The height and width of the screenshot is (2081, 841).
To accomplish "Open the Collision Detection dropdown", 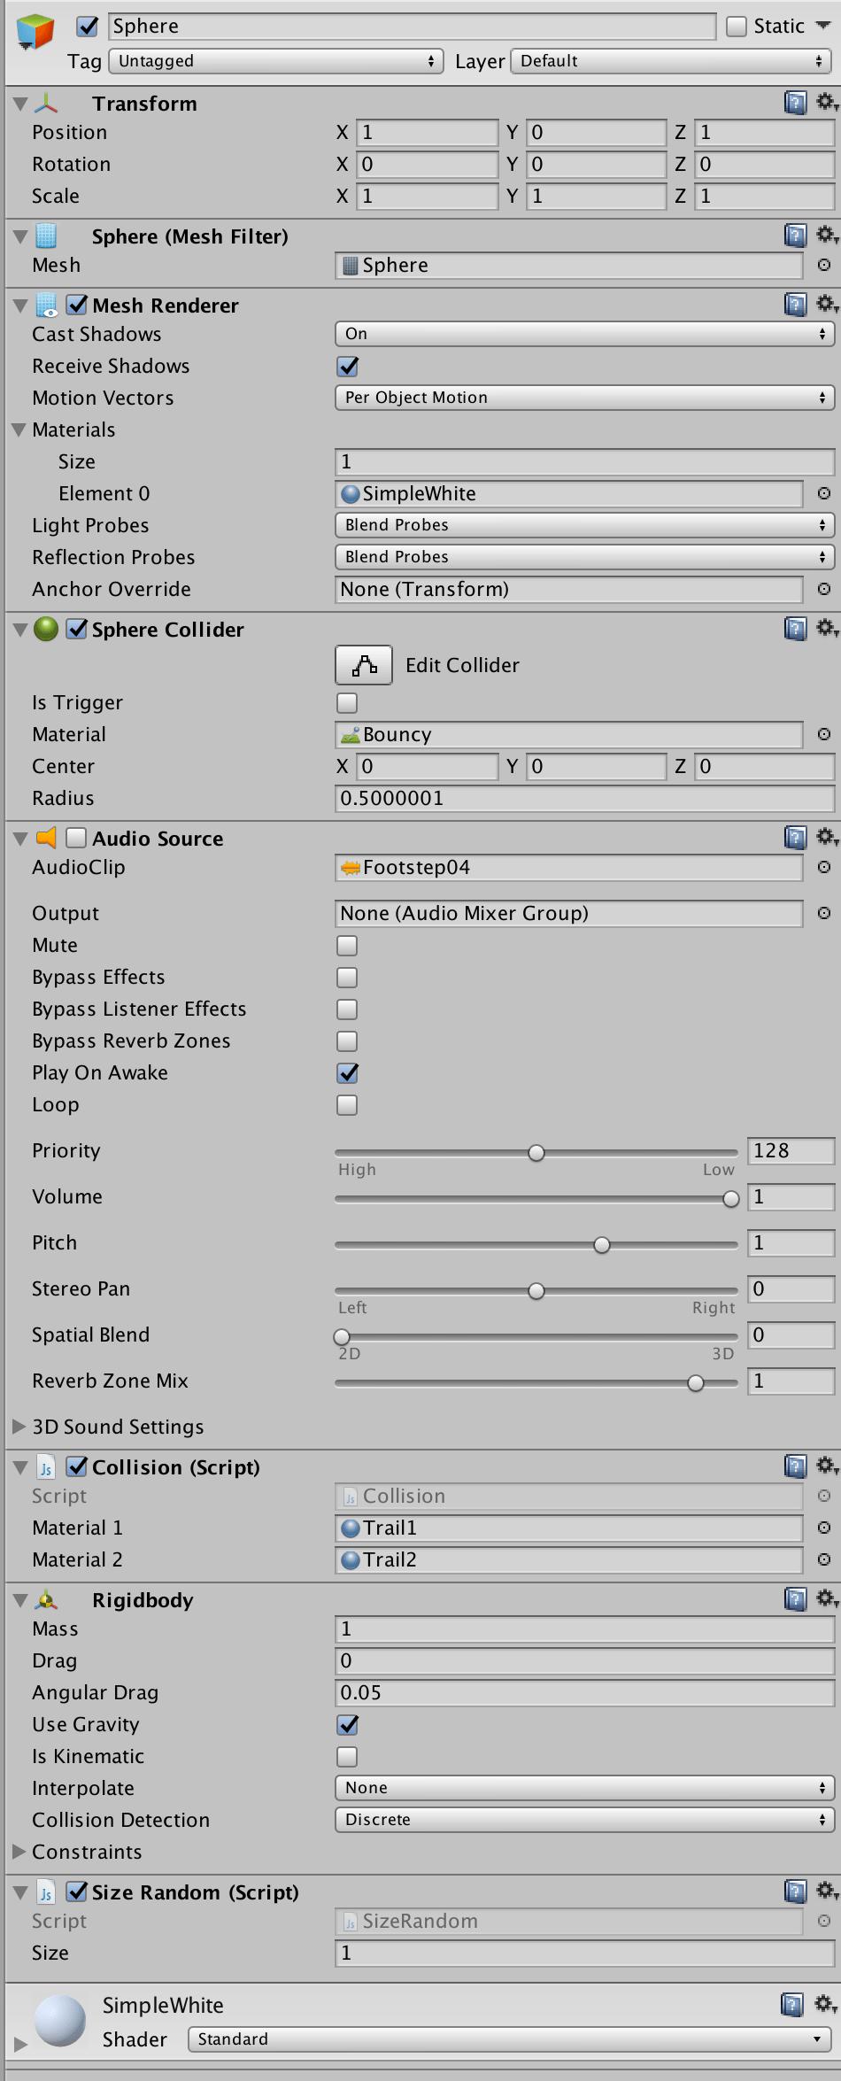I will click(584, 1820).
